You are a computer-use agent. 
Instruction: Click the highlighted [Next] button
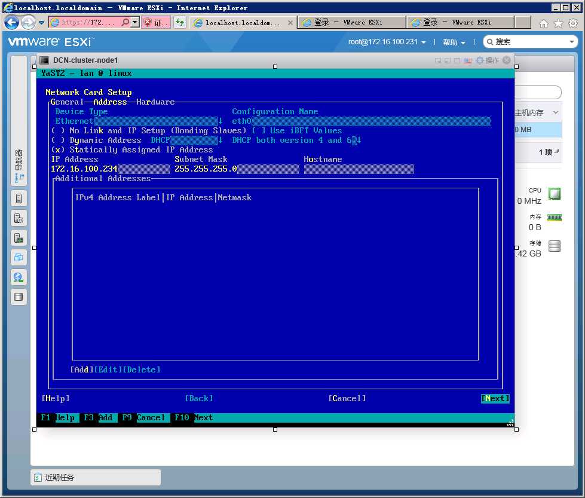point(495,398)
